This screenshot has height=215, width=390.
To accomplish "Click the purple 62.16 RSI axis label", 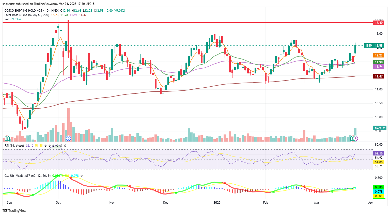I will [379, 153].
